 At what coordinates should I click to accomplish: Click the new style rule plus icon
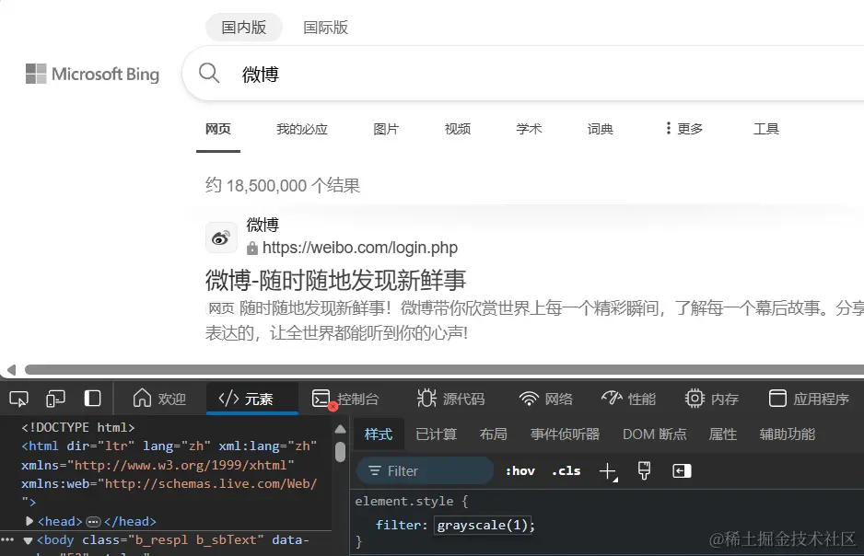608,471
